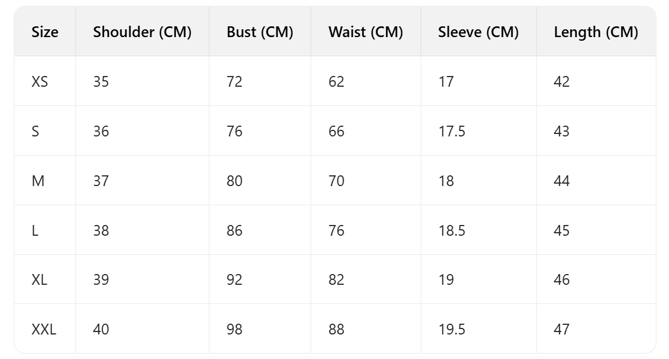Select the M size row label

38,181
